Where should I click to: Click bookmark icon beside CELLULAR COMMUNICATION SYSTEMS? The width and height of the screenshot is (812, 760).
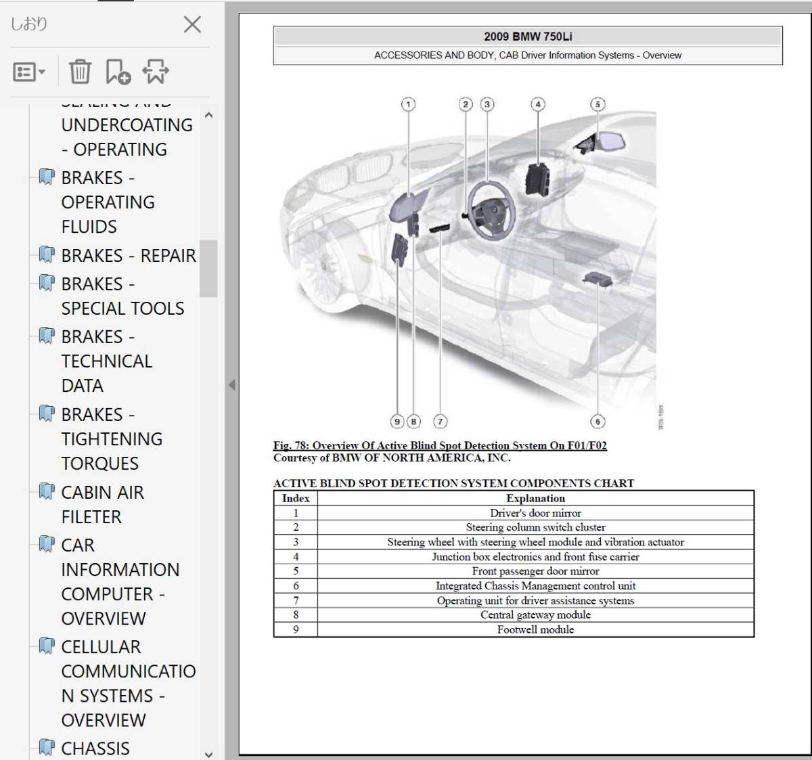[47, 646]
